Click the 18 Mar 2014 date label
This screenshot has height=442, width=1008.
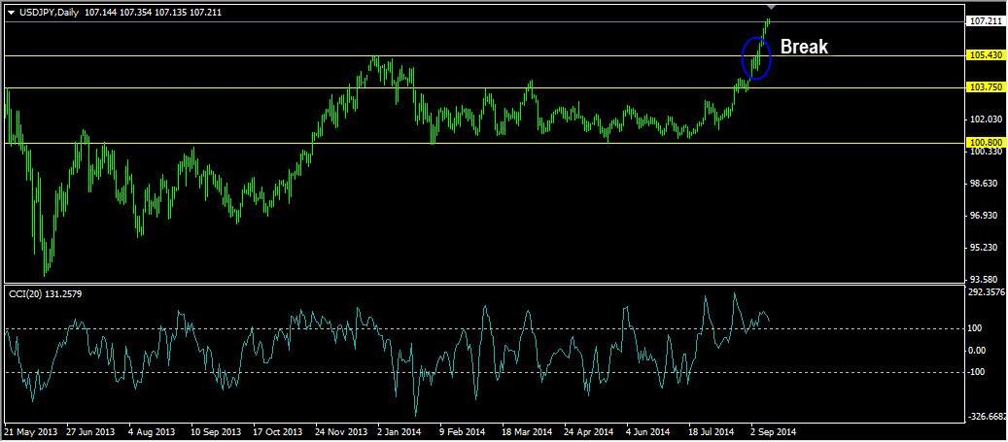point(525,431)
